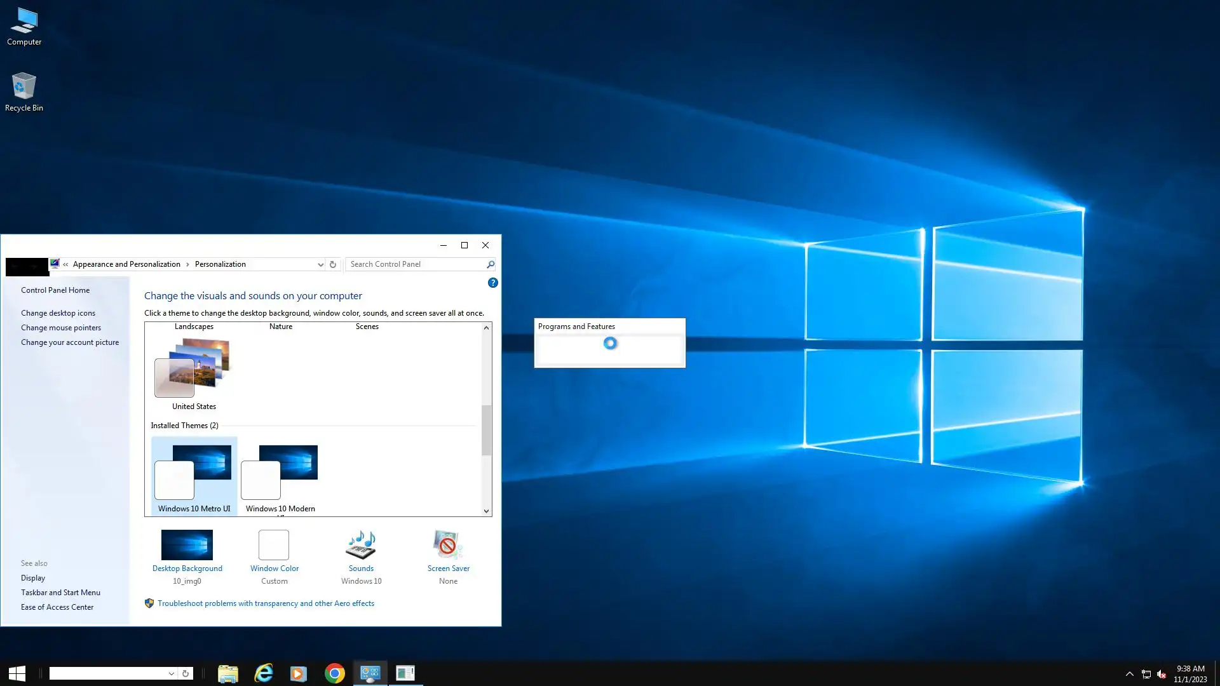Screen dimensions: 1220x686
Task: Open Internet Explorer from taskbar
Action: point(263,673)
